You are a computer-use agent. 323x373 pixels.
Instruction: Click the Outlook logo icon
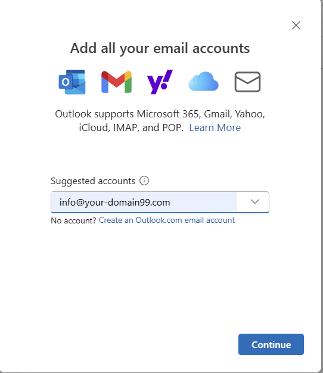[72, 82]
